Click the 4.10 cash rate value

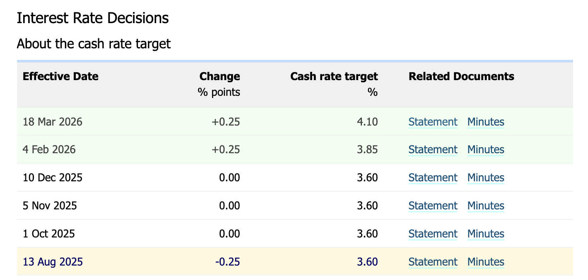pyautogui.click(x=367, y=122)
